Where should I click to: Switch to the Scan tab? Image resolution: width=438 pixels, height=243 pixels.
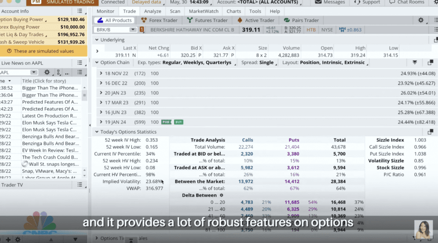[175, 11]
